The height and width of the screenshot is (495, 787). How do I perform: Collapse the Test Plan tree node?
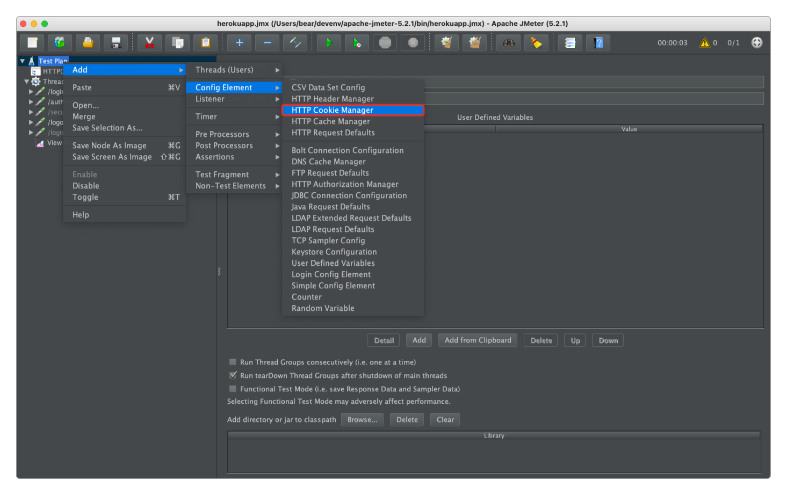click(x=22, y=61)
